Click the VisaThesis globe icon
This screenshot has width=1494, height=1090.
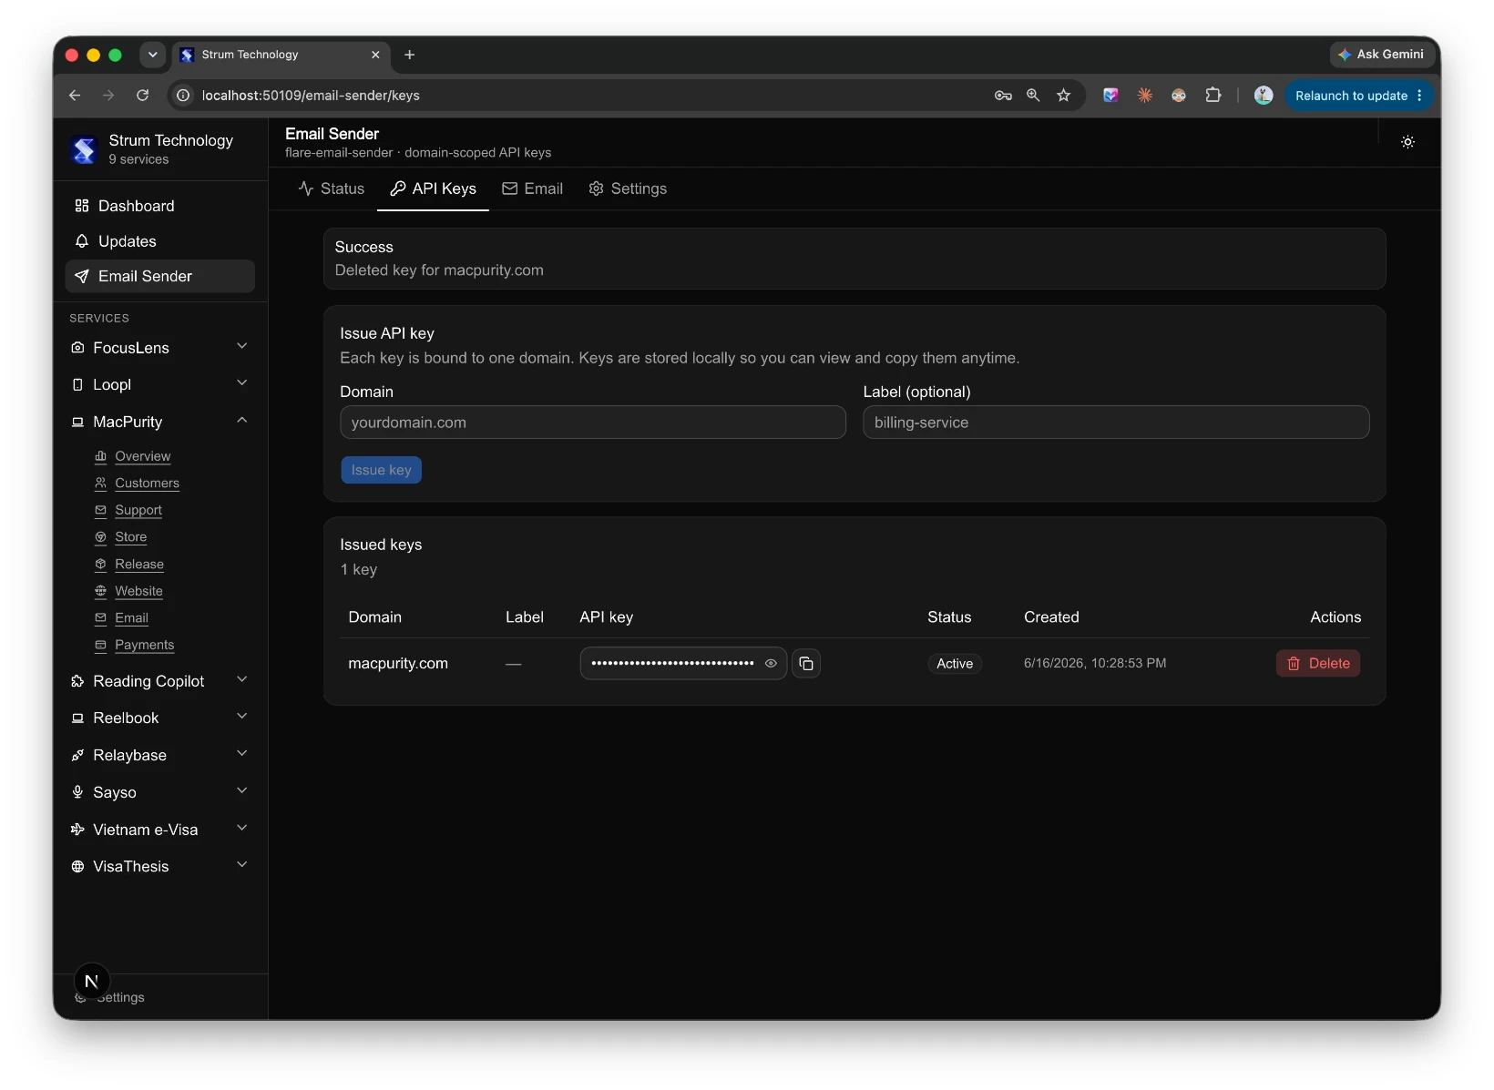tap(77, 866)
